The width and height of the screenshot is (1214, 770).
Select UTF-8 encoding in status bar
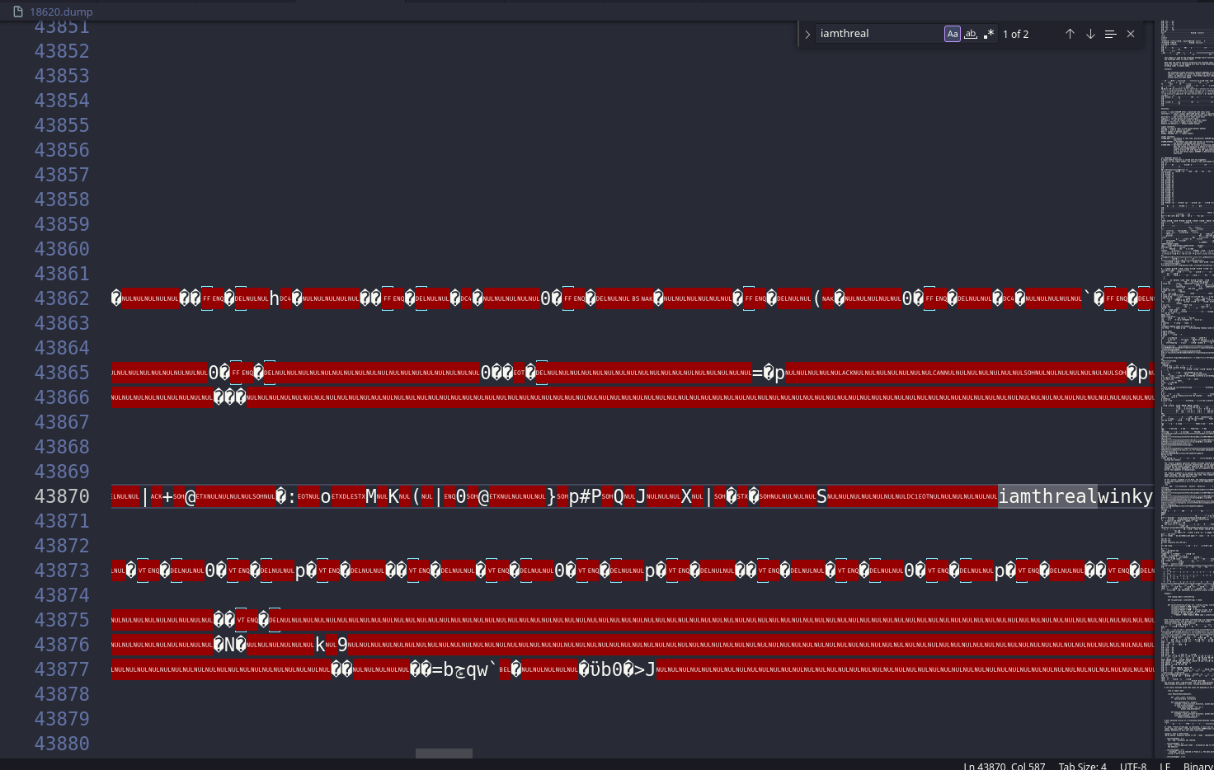pos(1132,765)
